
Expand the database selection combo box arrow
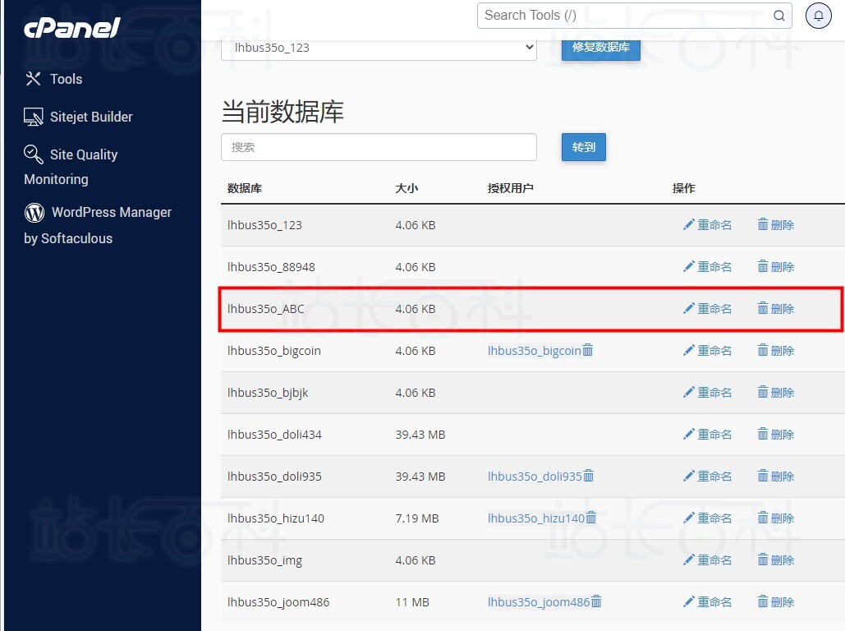click(528, 48)
